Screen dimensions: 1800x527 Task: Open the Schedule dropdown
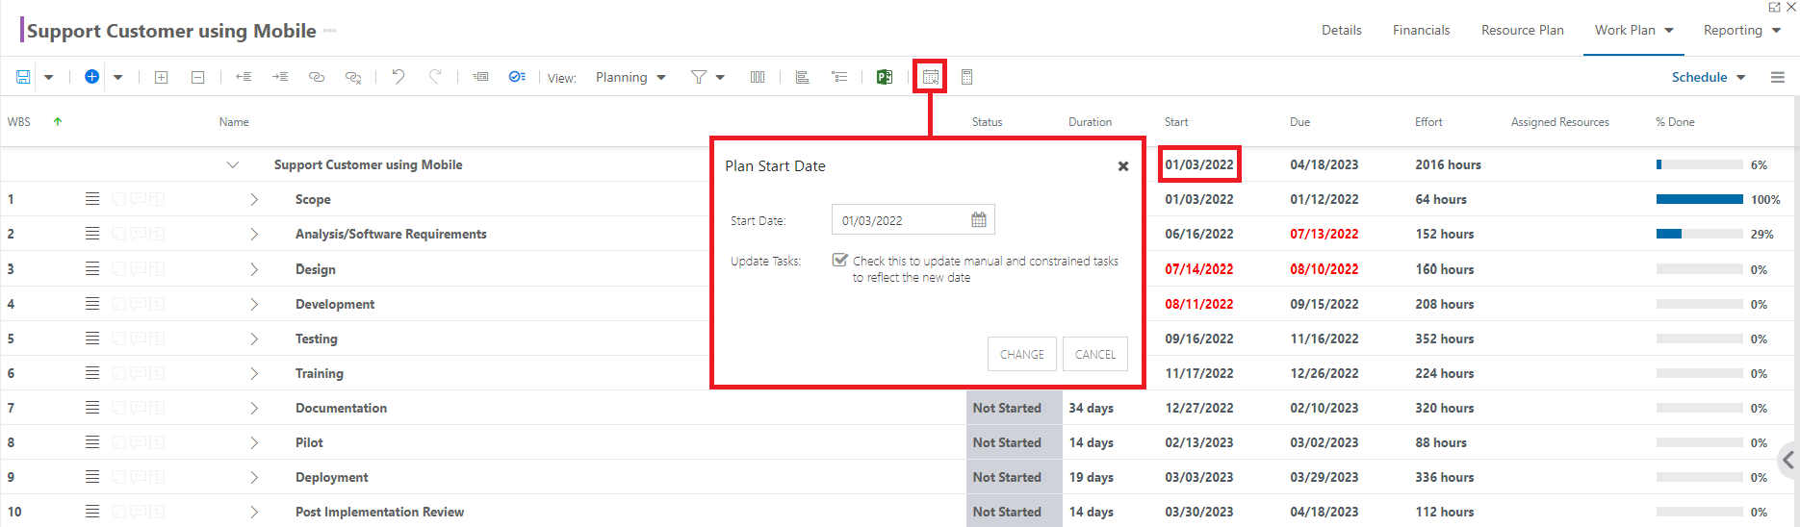coord(1709,77)
